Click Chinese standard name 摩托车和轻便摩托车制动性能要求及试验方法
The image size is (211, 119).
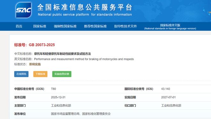tap(62, 54)
